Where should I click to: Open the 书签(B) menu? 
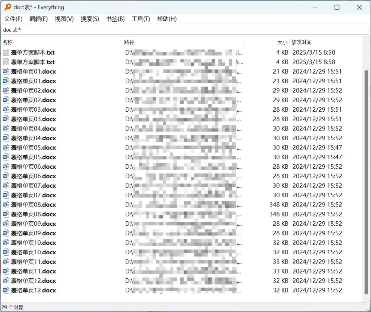coord(115,19)
